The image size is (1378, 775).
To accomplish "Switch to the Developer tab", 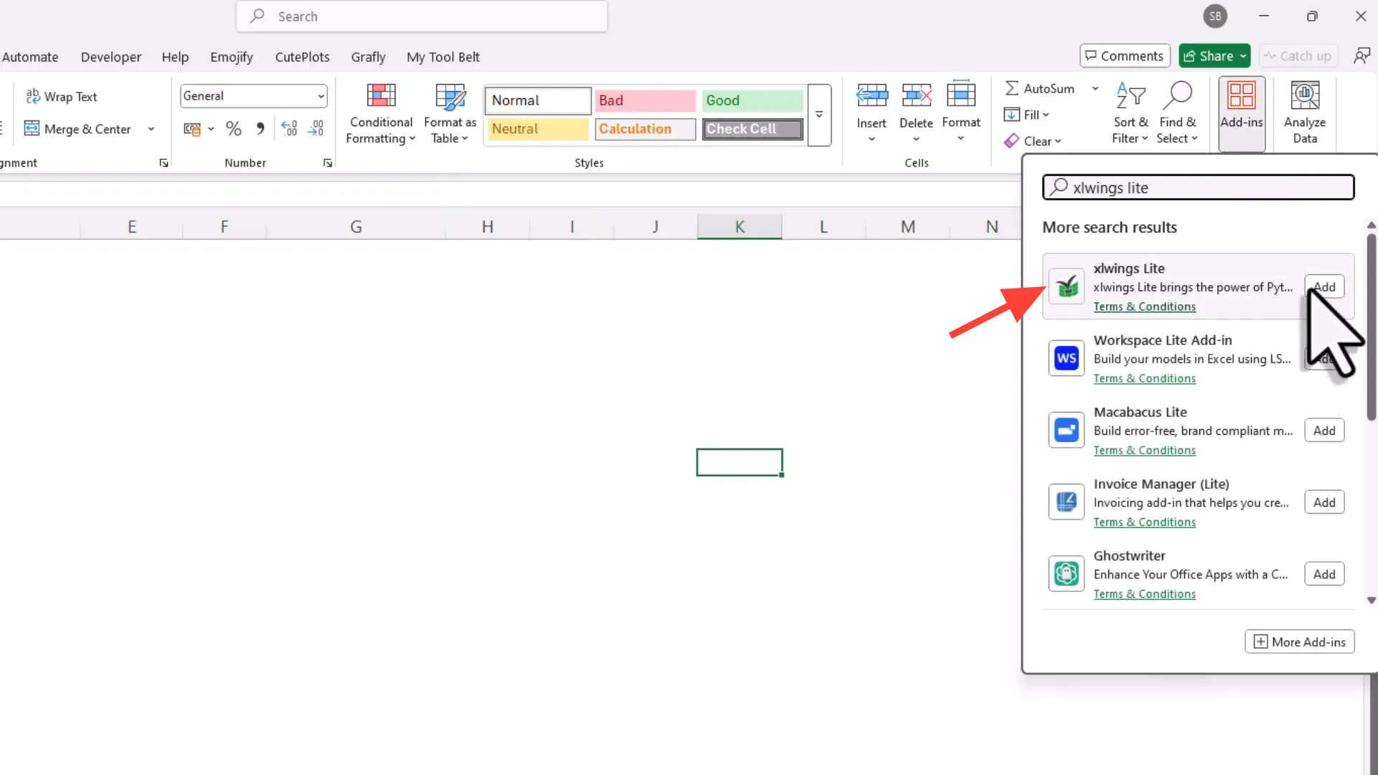I will 111,57.
